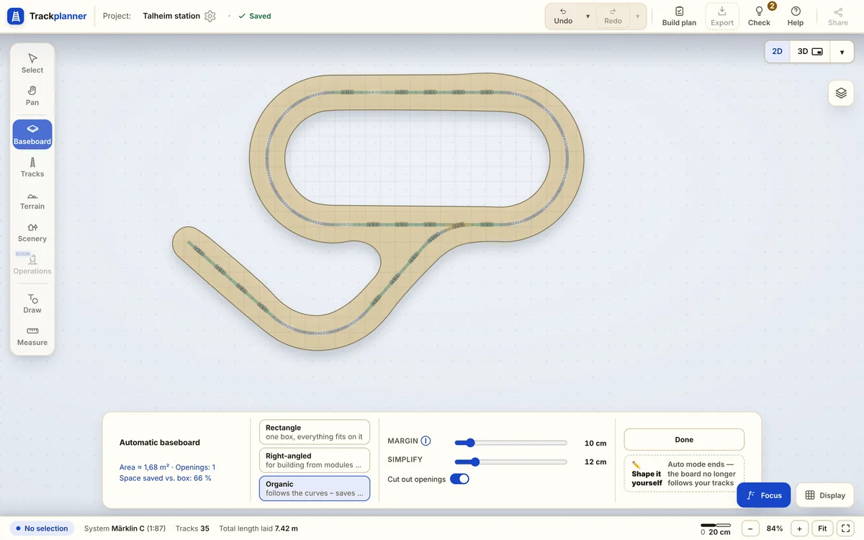Screen dimensions: 864x540
Task: Activate the Pan hand tool
Action: click(x=32, y=95)
